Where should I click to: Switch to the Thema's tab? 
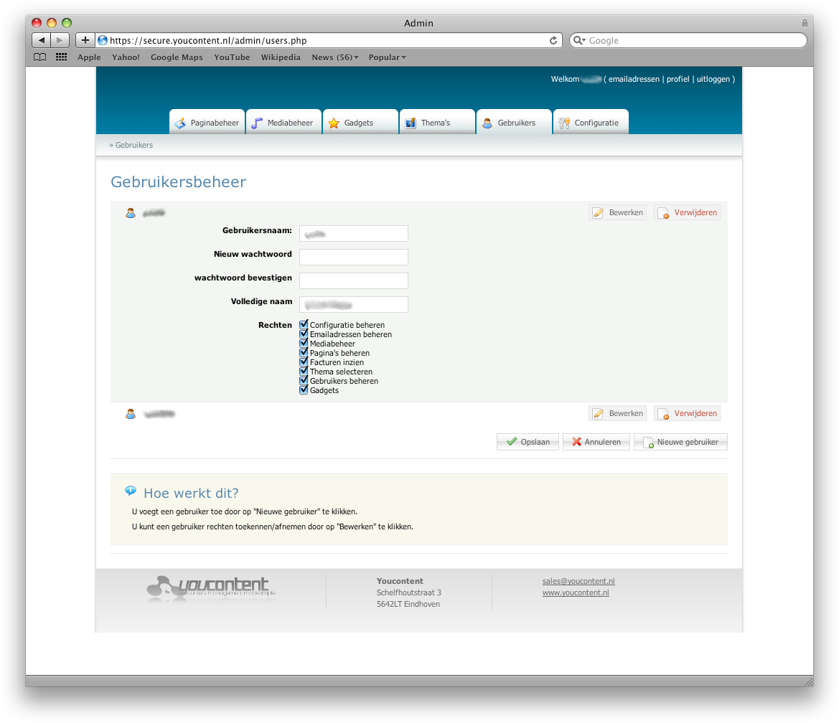(x=436, y=123)
